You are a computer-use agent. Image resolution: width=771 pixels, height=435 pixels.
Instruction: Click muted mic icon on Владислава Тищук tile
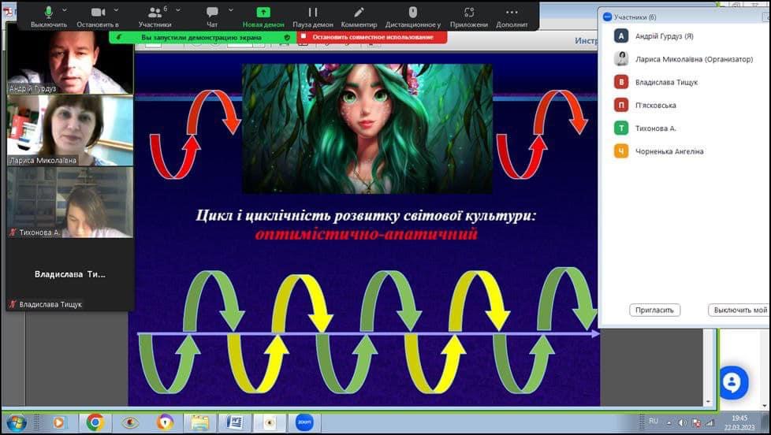13,304
